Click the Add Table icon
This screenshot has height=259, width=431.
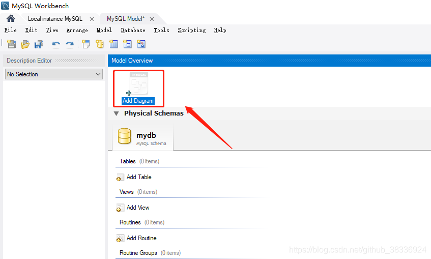pos(120,178)
